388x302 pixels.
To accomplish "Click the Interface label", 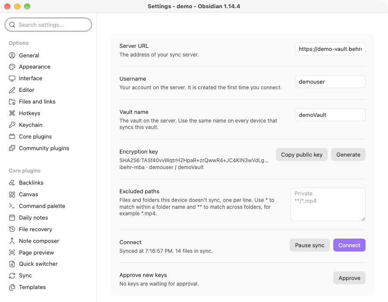I will (31, 79).
